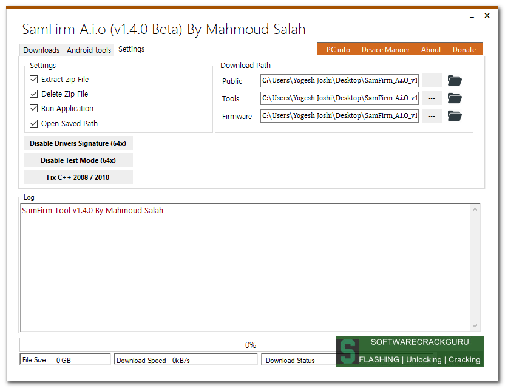Disable Run Application checkbox
This screenshot has height=388, width=505.
pos(33,108)
